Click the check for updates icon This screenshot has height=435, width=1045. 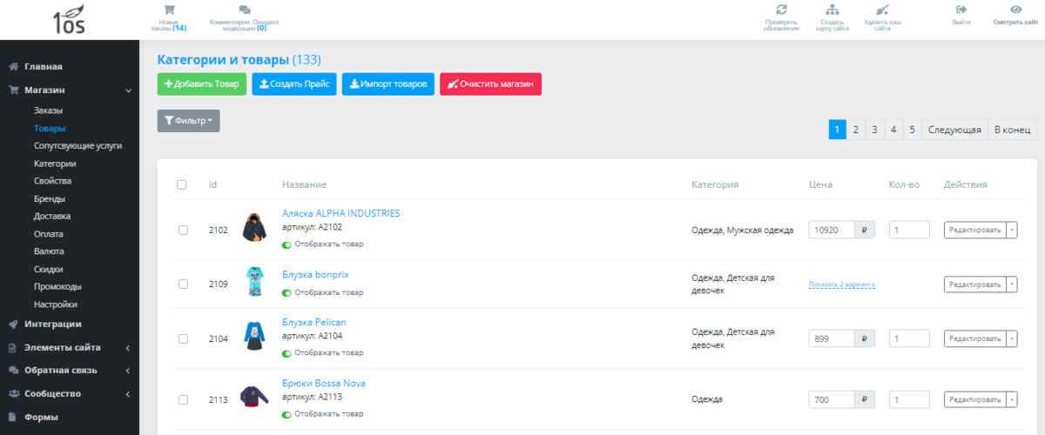pyautogui.click(x=781, y=10)
